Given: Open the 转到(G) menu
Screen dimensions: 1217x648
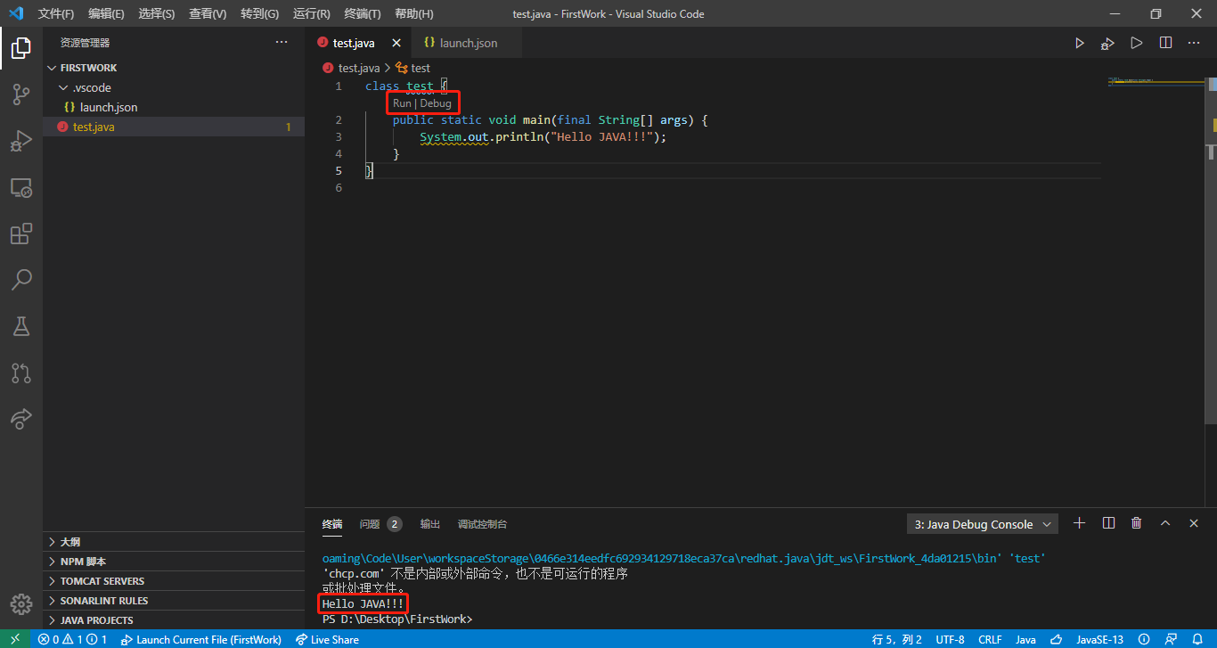Looking at the screenshot, I should click(259, 14).
